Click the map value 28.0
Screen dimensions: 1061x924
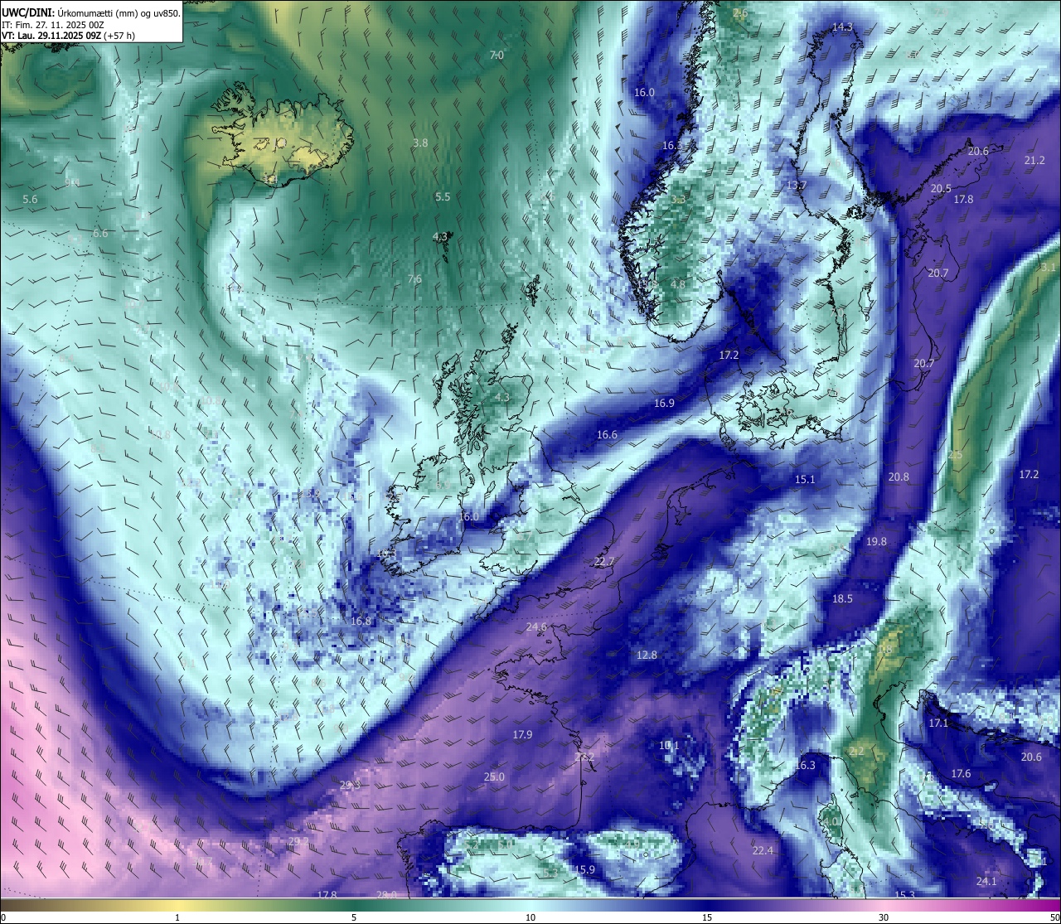pos(386,895)
